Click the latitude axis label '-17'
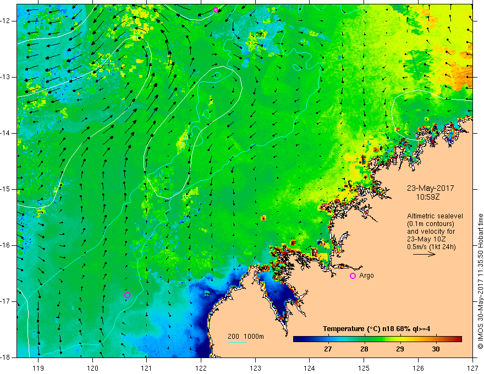The image size is (484, 374). 6,301
